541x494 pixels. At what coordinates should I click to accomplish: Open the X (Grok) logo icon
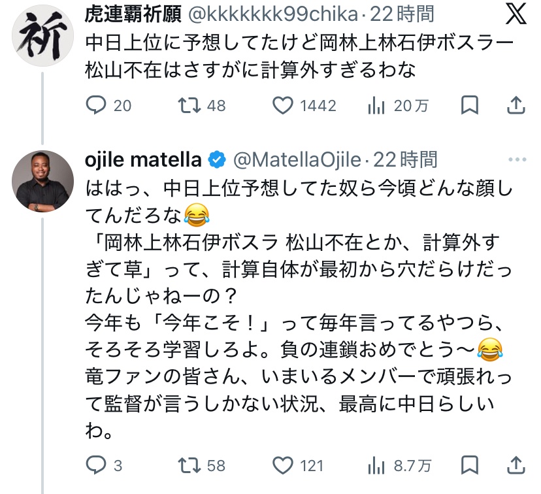[x=516, y=16]
